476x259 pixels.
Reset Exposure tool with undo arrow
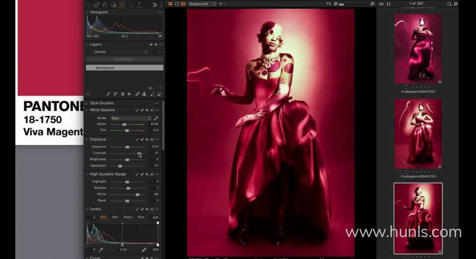pos(147,139)
